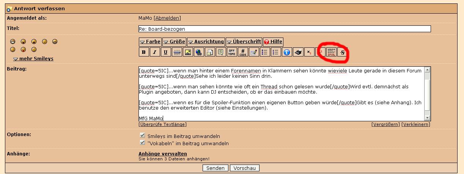Insert spoiler tag with SPOIL button
Viewport: 464px width, 174px height.
click(332, 52)
